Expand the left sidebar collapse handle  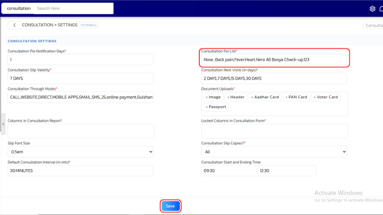[3, 124]
